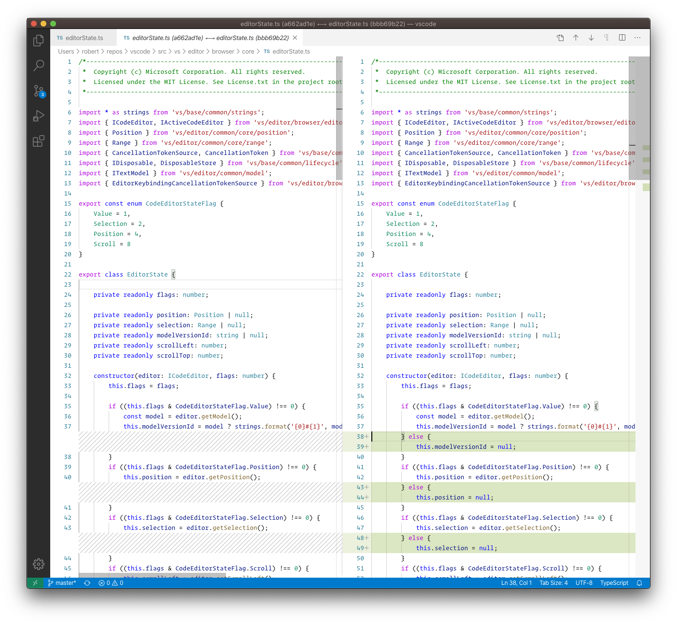This screenshot has width=677, height=624.
Task: Click the core breadcrumb
Action: pos(248,52)
